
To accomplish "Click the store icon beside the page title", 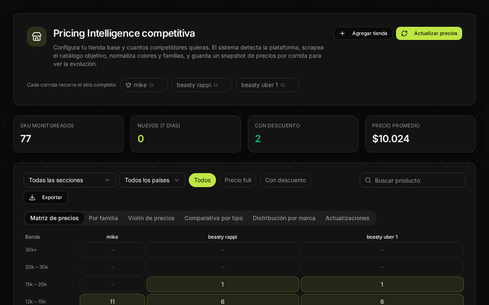I will (36, 37).
